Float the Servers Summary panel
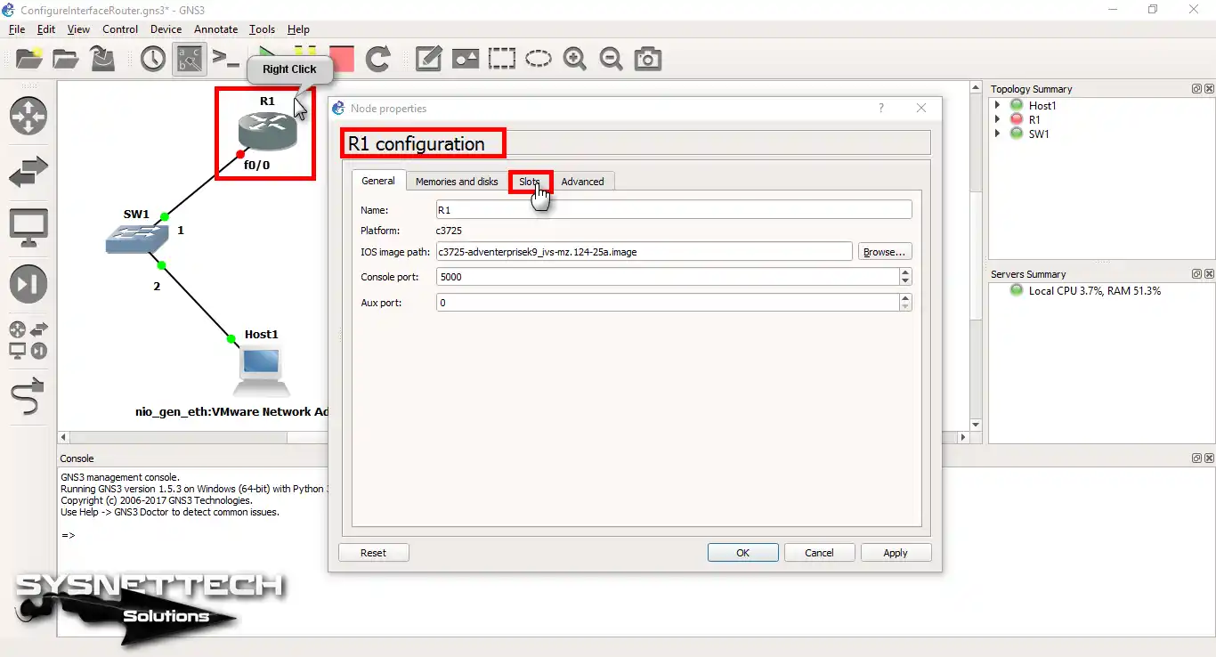The width and height of the screenshot is (1216, 657). click(1196, 274)
